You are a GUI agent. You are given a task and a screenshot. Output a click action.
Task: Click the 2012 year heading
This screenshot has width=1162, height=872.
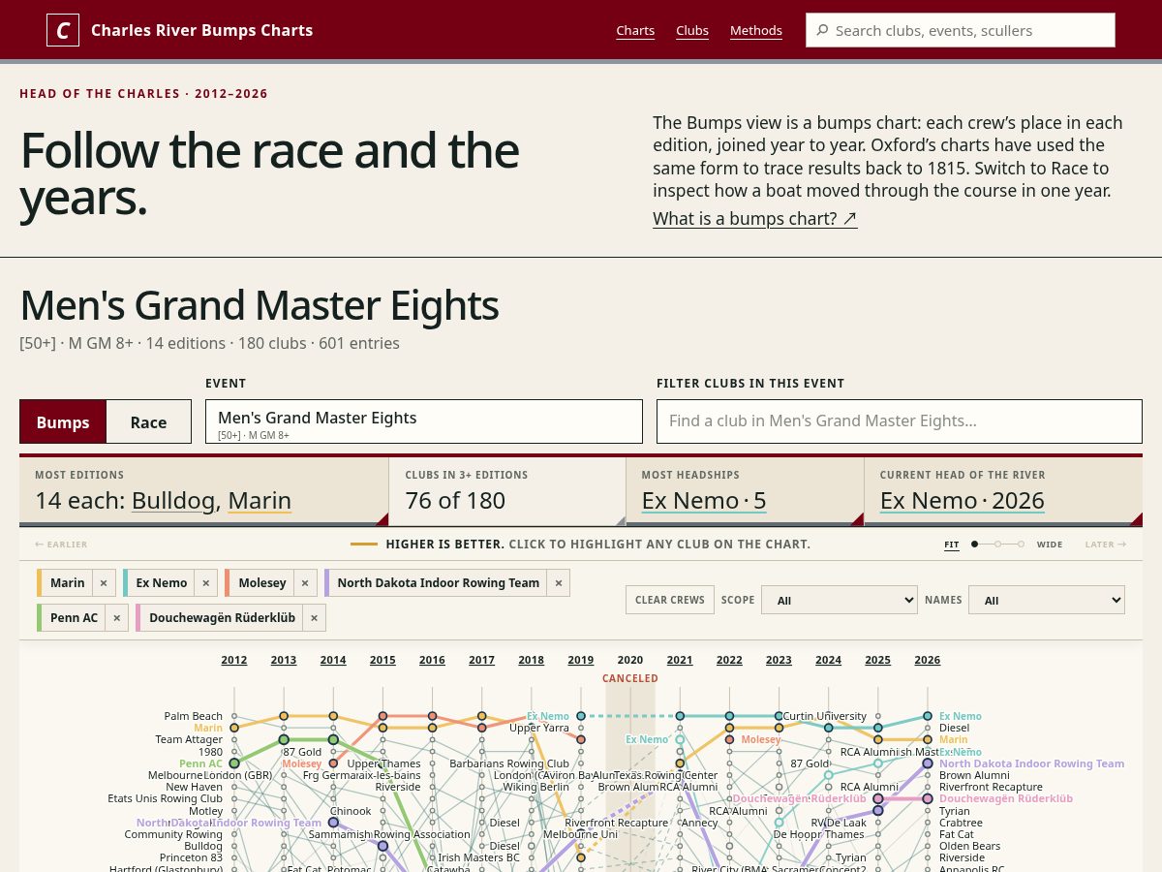point(234,660)
